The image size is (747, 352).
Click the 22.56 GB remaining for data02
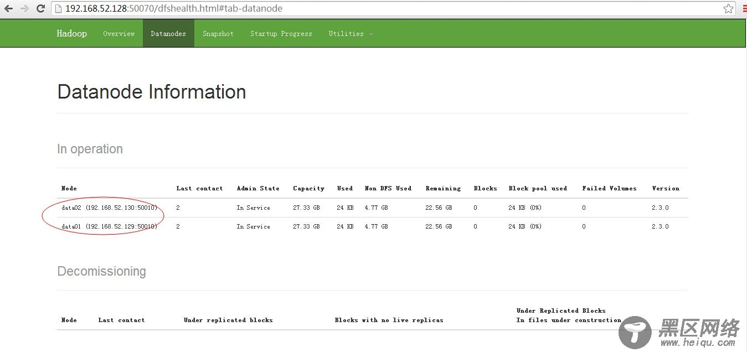point(439,208)
